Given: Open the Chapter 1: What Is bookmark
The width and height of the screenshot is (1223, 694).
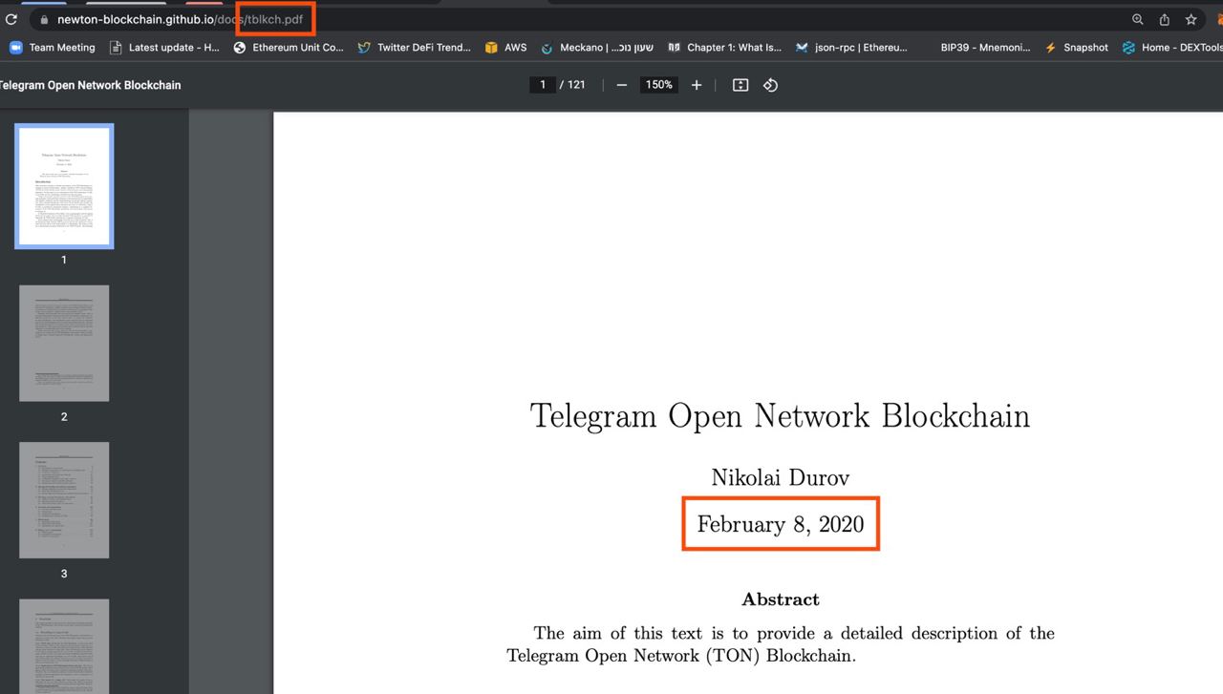Looking at the screenshot, I should click(724, 47).
